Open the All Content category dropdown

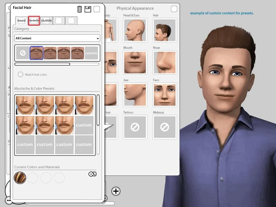tap(57, 38)
